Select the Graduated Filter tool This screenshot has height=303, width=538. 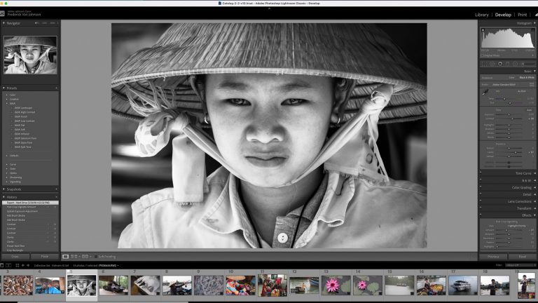[x=507, y=64]
